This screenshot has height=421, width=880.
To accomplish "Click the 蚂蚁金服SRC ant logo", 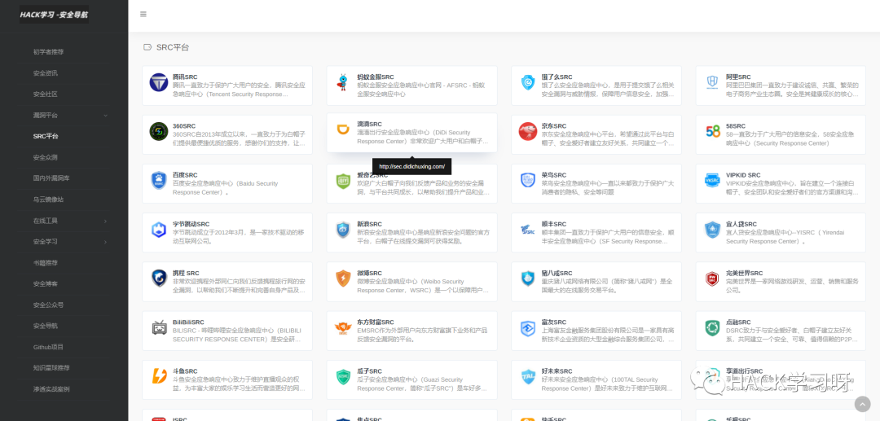I will click(x=343, y=82).
